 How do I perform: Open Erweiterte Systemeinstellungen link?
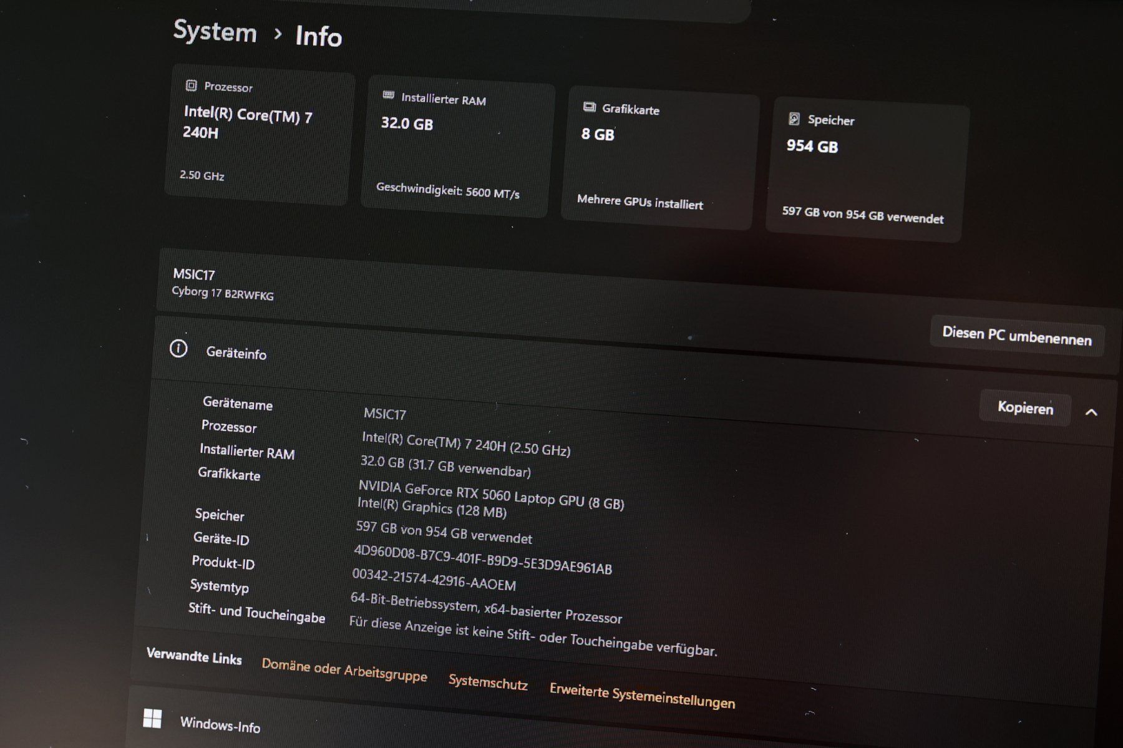642,696
